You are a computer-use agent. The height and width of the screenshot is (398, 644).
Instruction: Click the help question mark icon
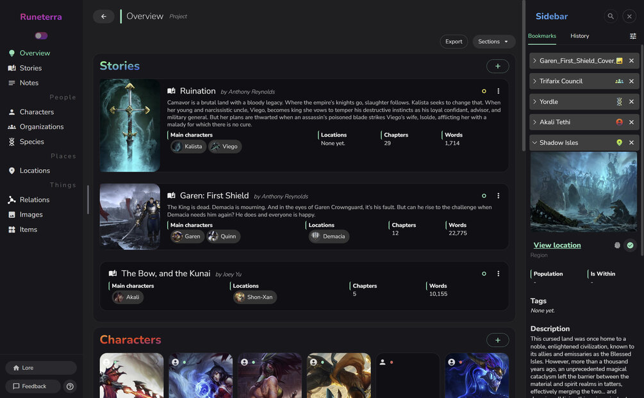tap(70, 386)
